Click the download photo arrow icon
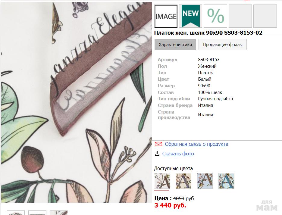The height and width of the screenshot is (215, 282). [x=157, y=154]
